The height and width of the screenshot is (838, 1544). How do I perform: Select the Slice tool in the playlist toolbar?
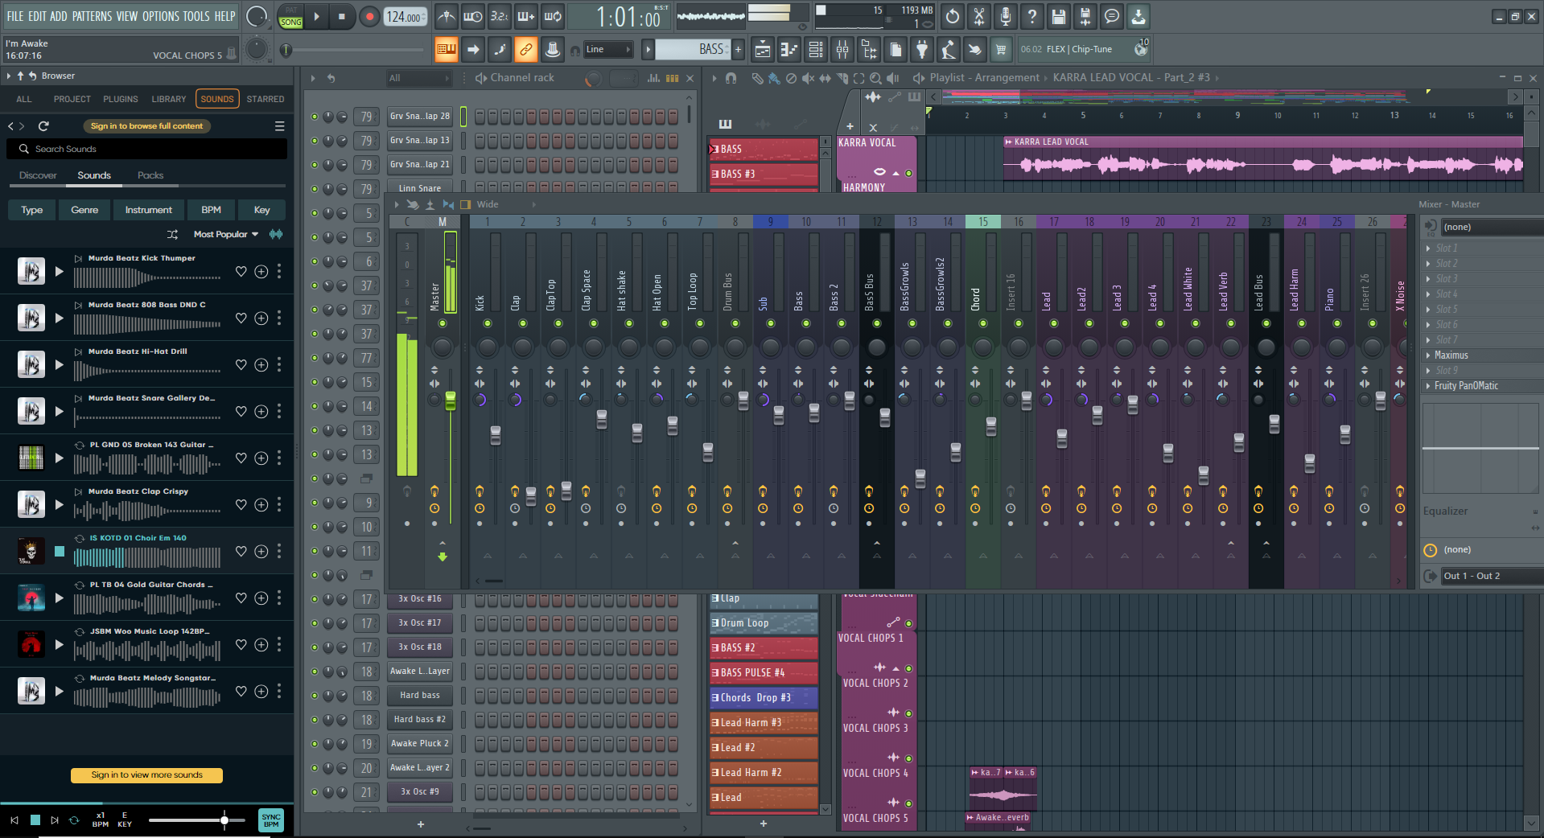[842, 77]
